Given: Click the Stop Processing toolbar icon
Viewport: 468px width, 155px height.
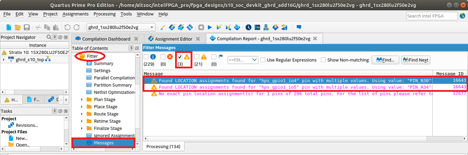Looking at the screenshot, I should (201, 27).
